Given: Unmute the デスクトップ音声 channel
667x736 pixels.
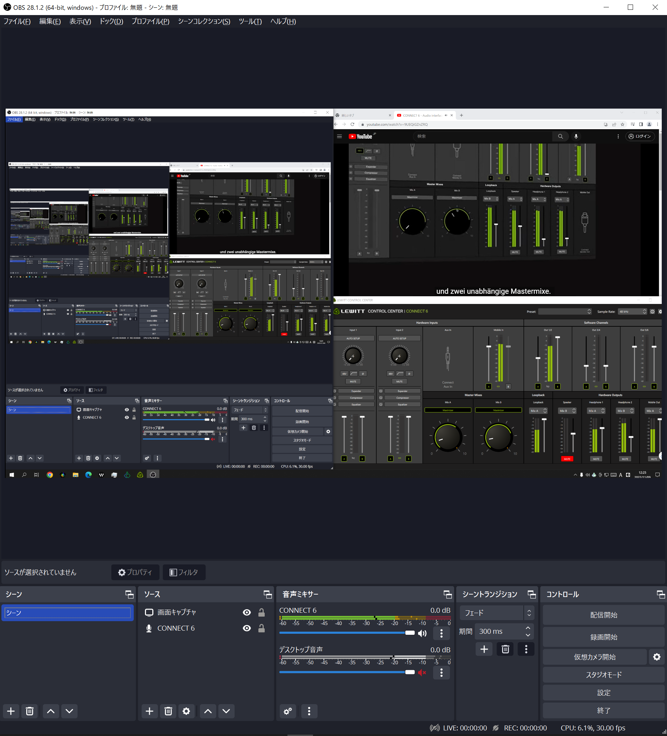Looking at the screenshot, I should click(422, 672).
